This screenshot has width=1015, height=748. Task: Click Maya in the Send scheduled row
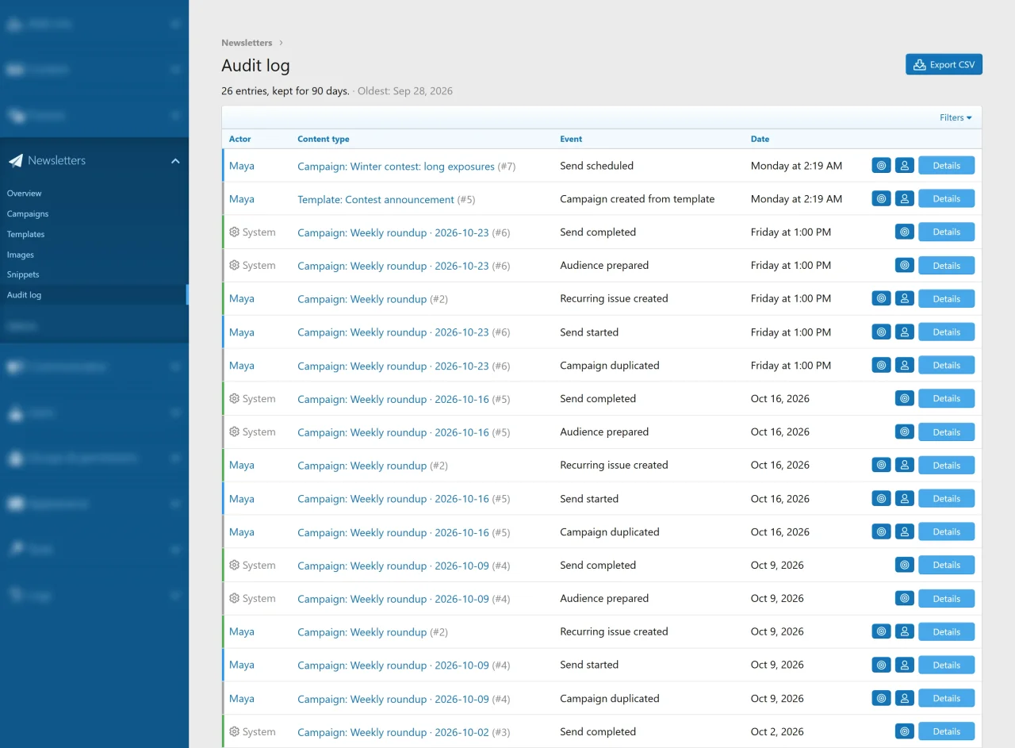[x=242, y=166]
